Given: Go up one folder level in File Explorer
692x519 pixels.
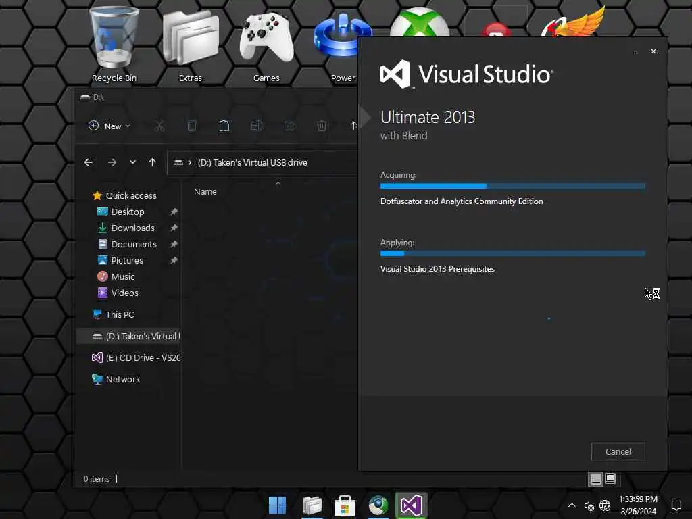Looking at the screenshot, I should tap(152, 162).
